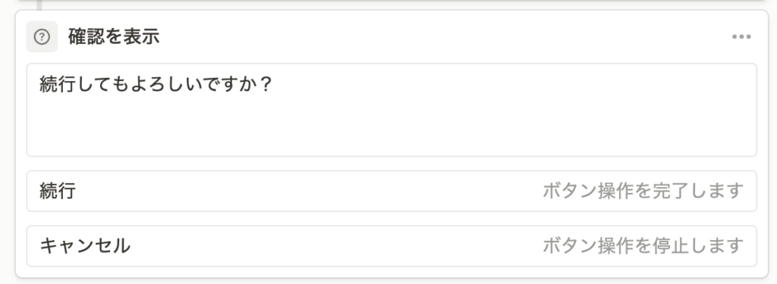777x284 pixels.
Task: Click the connector line above the 確認を表示 card
Action: (x=39, y=5)
